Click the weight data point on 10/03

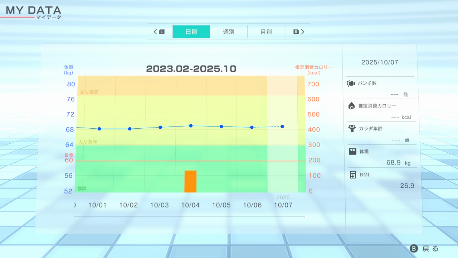coord(160,127)
